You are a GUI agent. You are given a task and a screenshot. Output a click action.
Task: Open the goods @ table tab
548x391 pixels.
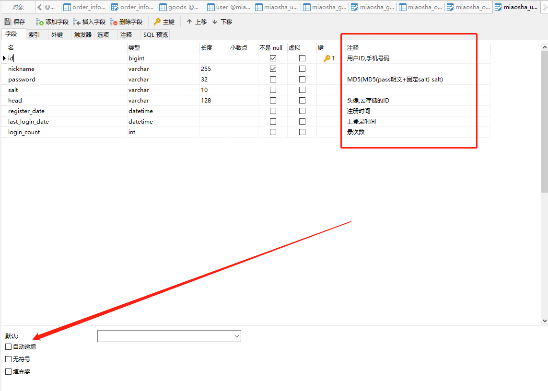click(181, 7)
